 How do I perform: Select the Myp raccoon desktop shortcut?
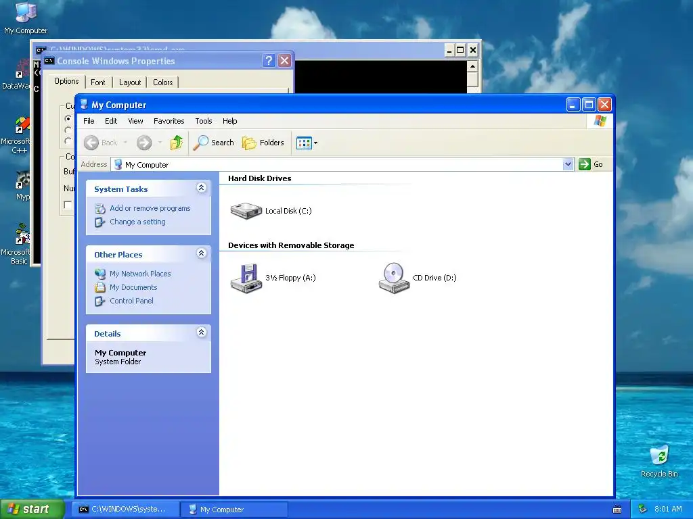click(22, 185)
